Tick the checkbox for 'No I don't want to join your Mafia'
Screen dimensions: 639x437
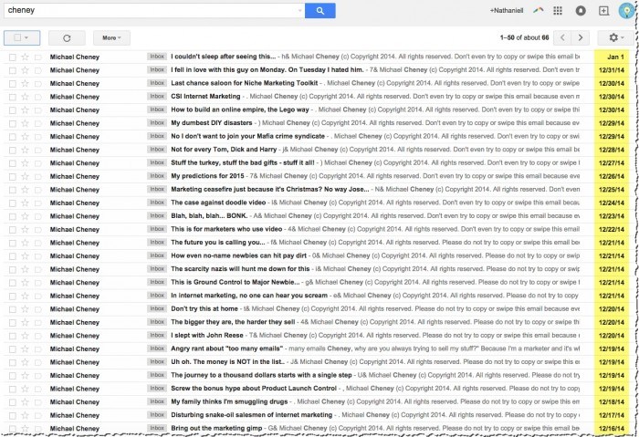[x=13, y=137]
